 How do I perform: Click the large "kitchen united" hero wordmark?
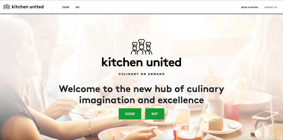(x=141, y=62)
